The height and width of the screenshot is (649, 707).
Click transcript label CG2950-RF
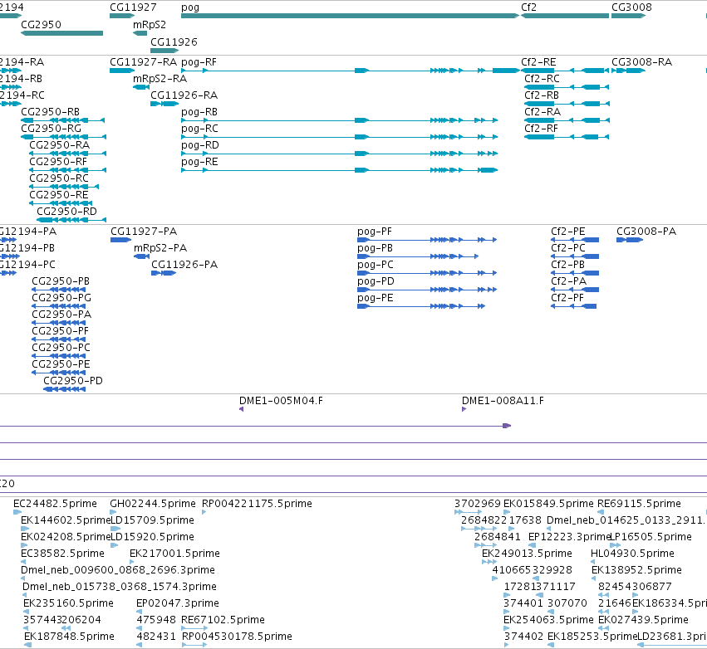click(58, 162)
